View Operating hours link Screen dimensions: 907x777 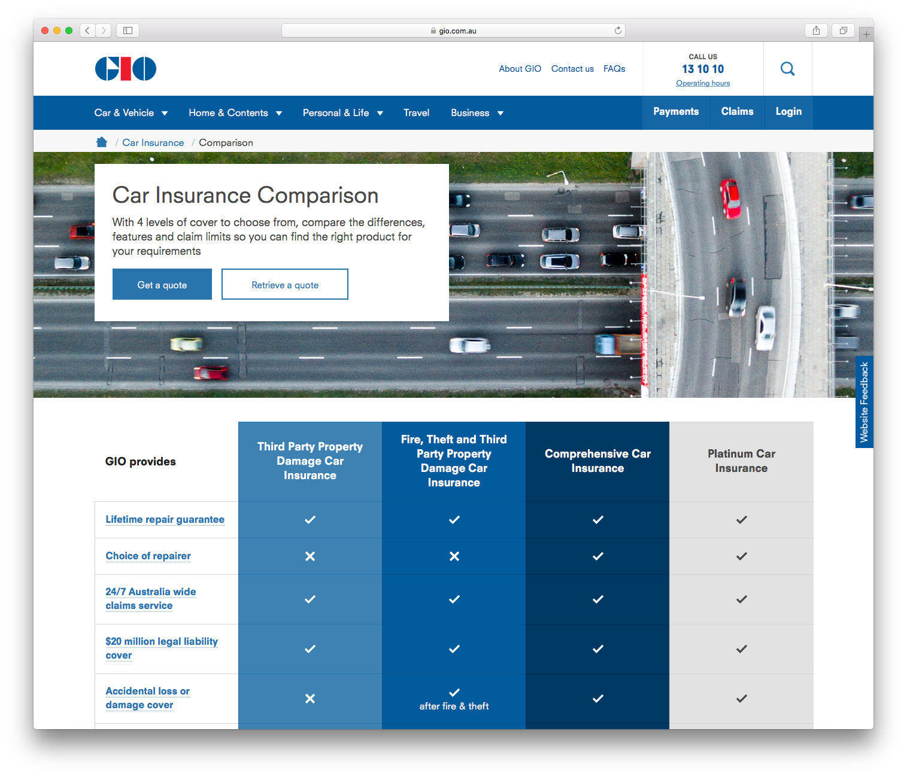(x=703, y=83)
